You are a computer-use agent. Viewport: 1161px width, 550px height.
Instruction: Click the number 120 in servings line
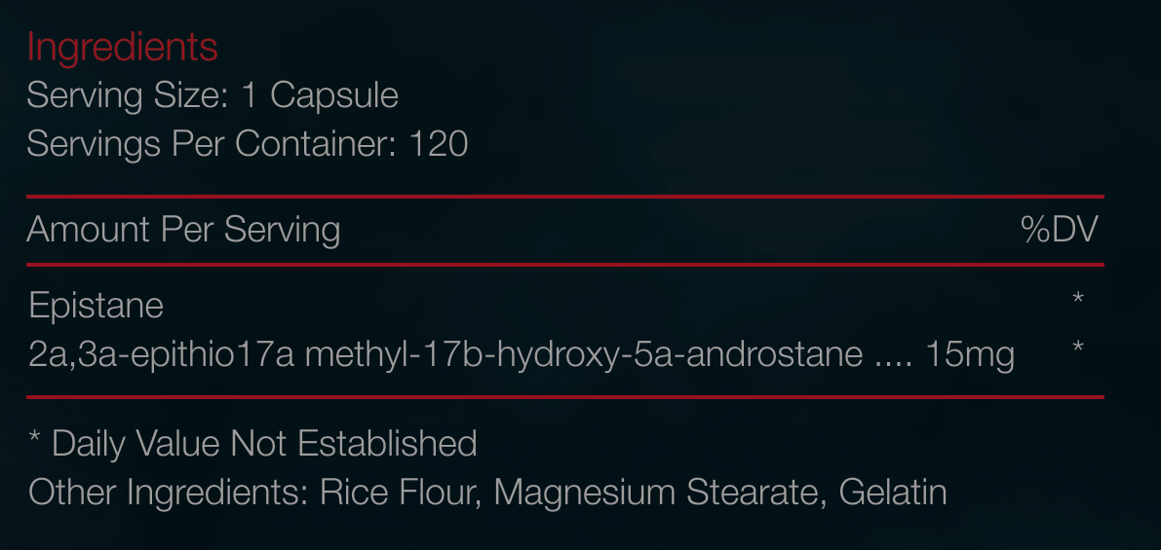click(x=439, y=144)
